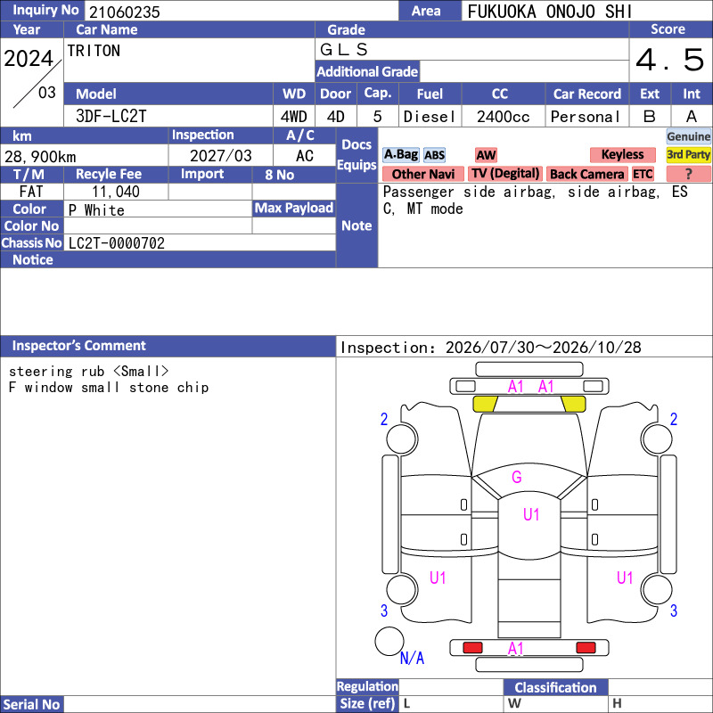Click the U1 mark on the roof

(531, 515)
